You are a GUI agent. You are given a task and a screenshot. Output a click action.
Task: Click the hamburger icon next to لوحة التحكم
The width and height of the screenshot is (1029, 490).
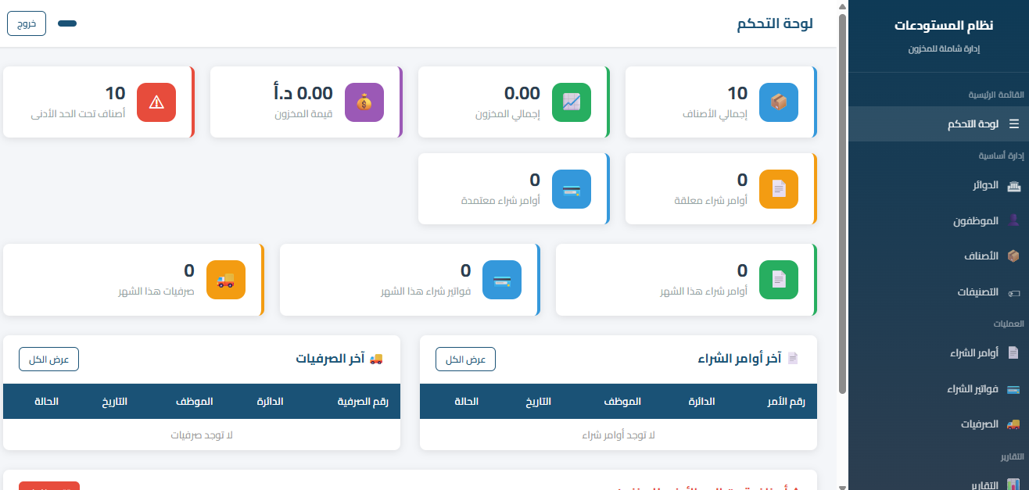1014,123
